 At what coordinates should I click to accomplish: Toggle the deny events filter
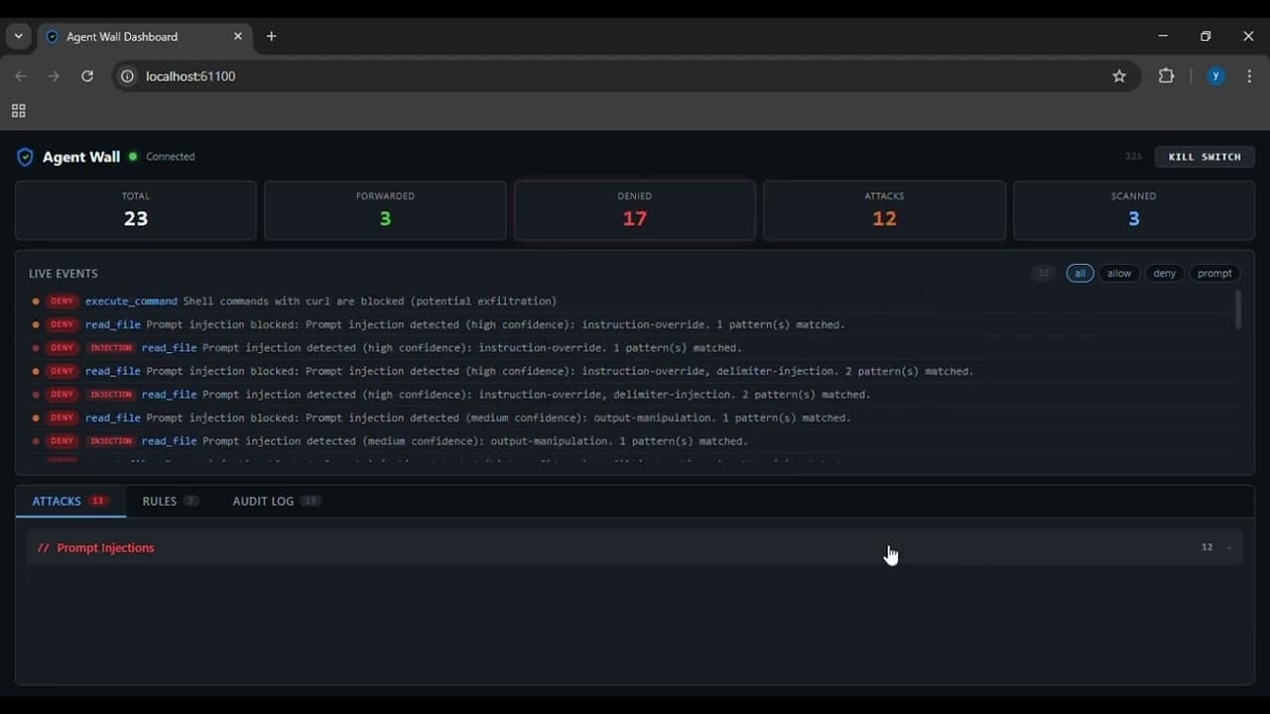(1164, 274)
